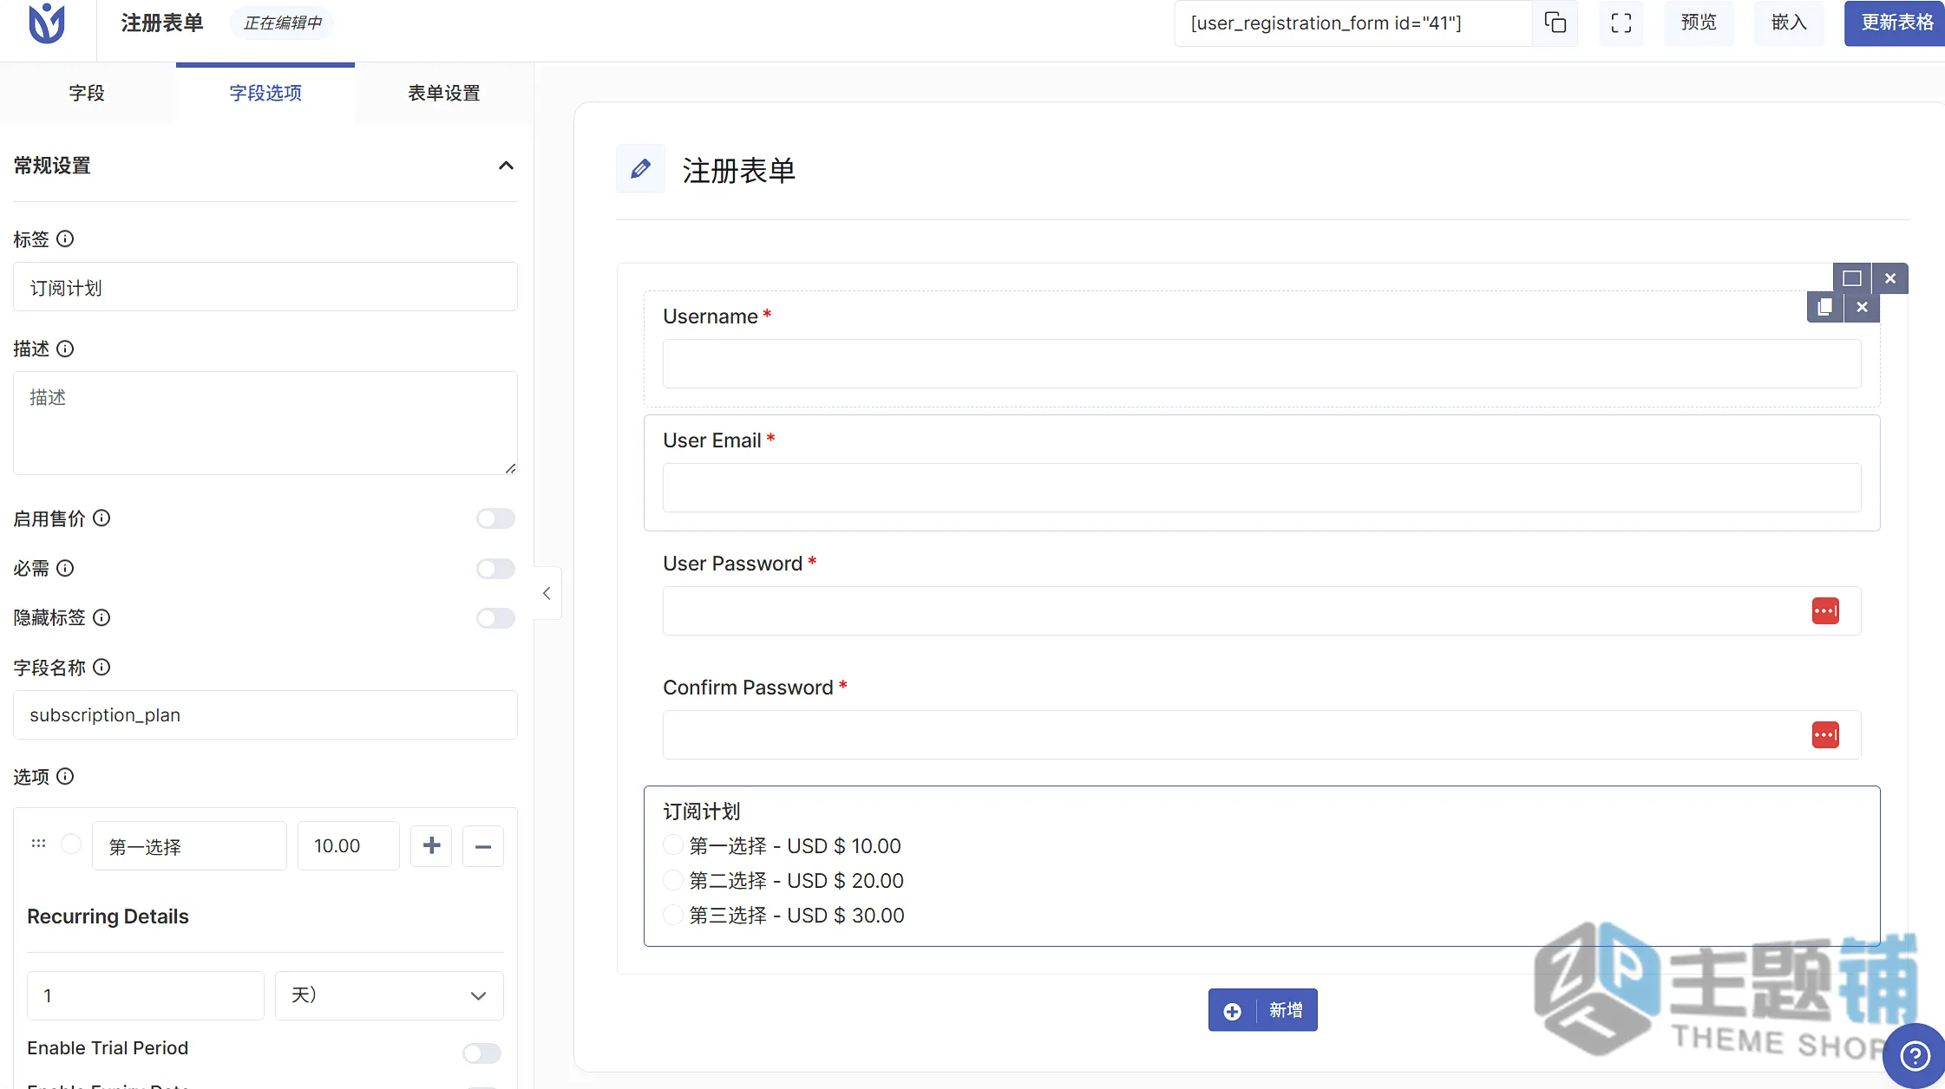1945x1089 pixels.
Task: Click the 第一选择 option label input
Action: tap(189, 846)
